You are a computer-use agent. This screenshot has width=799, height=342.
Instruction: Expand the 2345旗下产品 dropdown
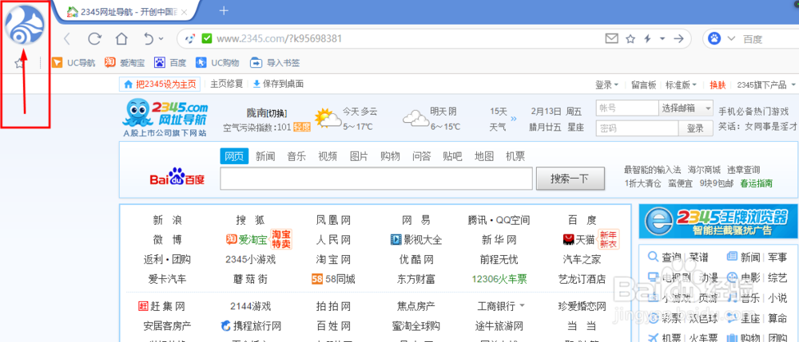pos(766,85)
